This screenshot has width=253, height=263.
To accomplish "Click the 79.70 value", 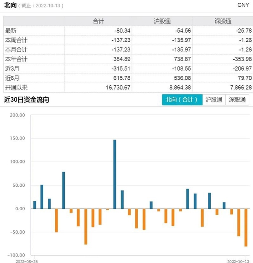I will coord(244,78).
